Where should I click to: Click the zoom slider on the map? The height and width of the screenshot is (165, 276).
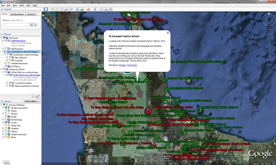(269, 48)
